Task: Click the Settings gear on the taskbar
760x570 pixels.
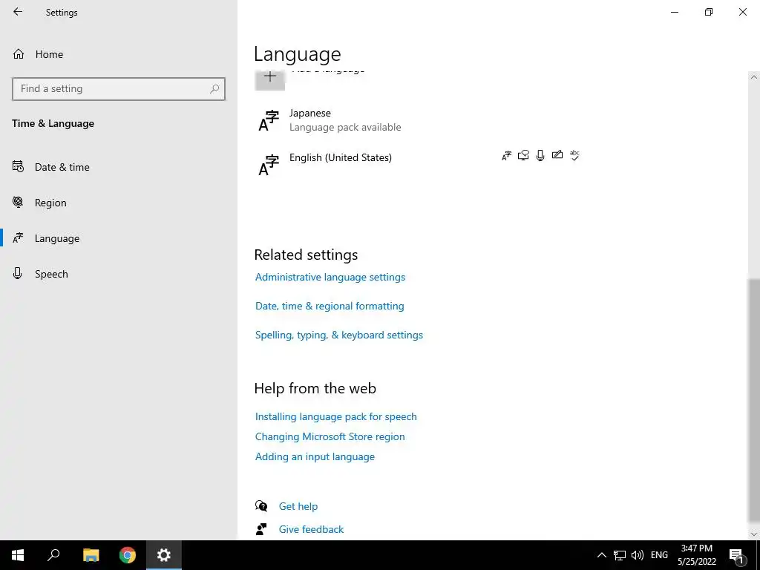Action: point(164,555)
